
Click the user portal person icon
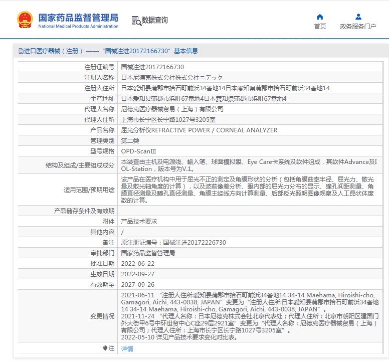(x=358, y=17)
